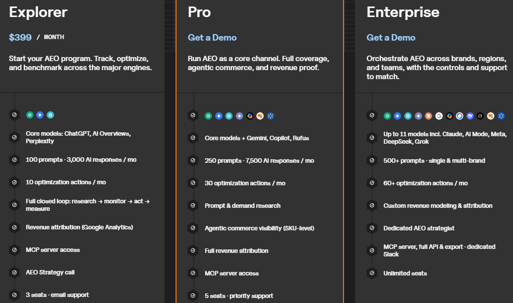Click 'Revenue attribution (Google Analytics)' feature
The width and height of the screenshot is (513, 303).
click(80, 227)
